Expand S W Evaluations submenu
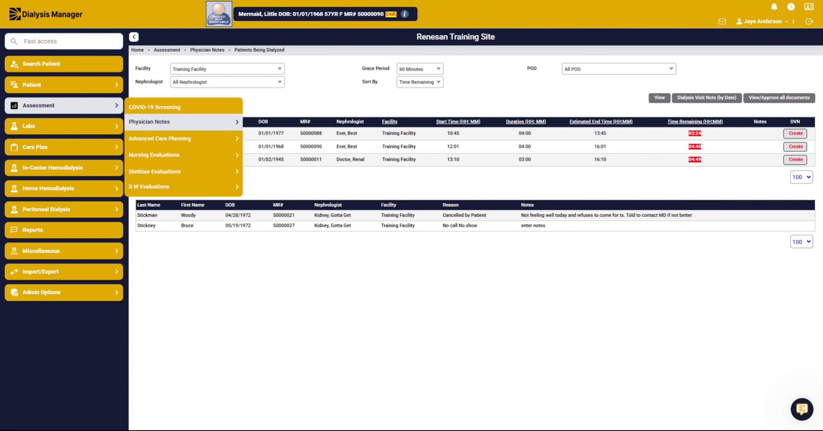The height and width of the screenshot is (431, 823). pos(183,187)
